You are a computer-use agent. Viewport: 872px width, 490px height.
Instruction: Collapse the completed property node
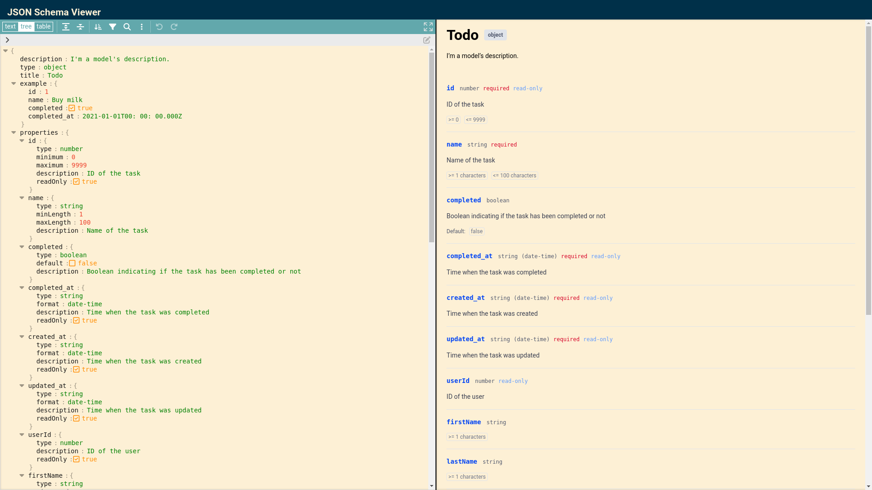22,247
